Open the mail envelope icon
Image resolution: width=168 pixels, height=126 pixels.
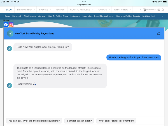click(159, 10)
